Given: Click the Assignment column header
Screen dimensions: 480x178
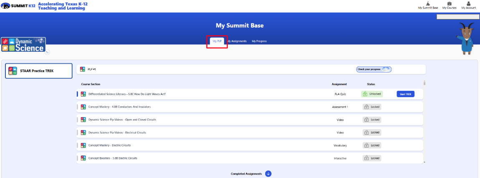Looking at the screenshot, I should pos(339,84).
